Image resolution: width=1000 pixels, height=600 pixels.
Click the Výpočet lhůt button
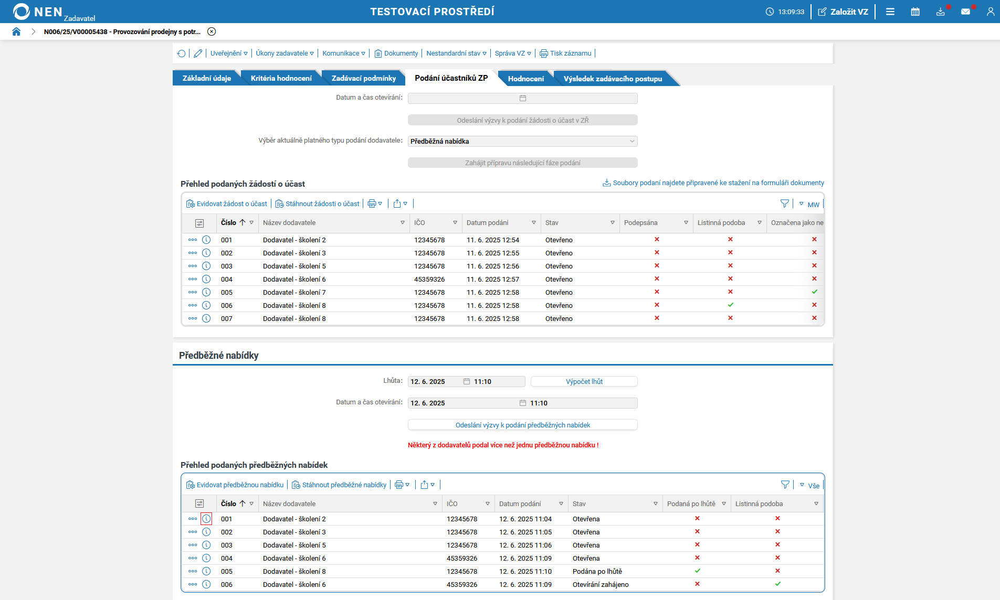point(584,382)
